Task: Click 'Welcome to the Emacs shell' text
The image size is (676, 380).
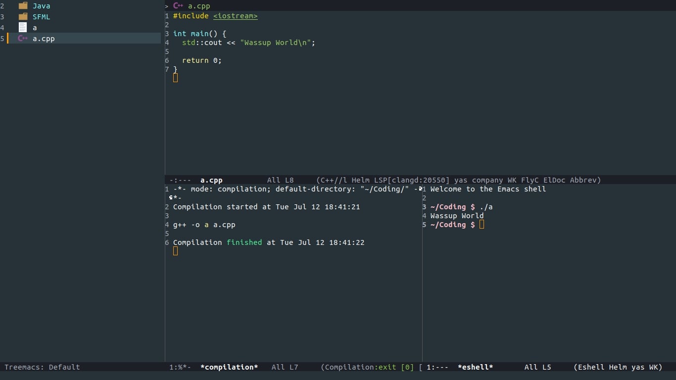Action: pyautogui.click(x=488, y=189)
